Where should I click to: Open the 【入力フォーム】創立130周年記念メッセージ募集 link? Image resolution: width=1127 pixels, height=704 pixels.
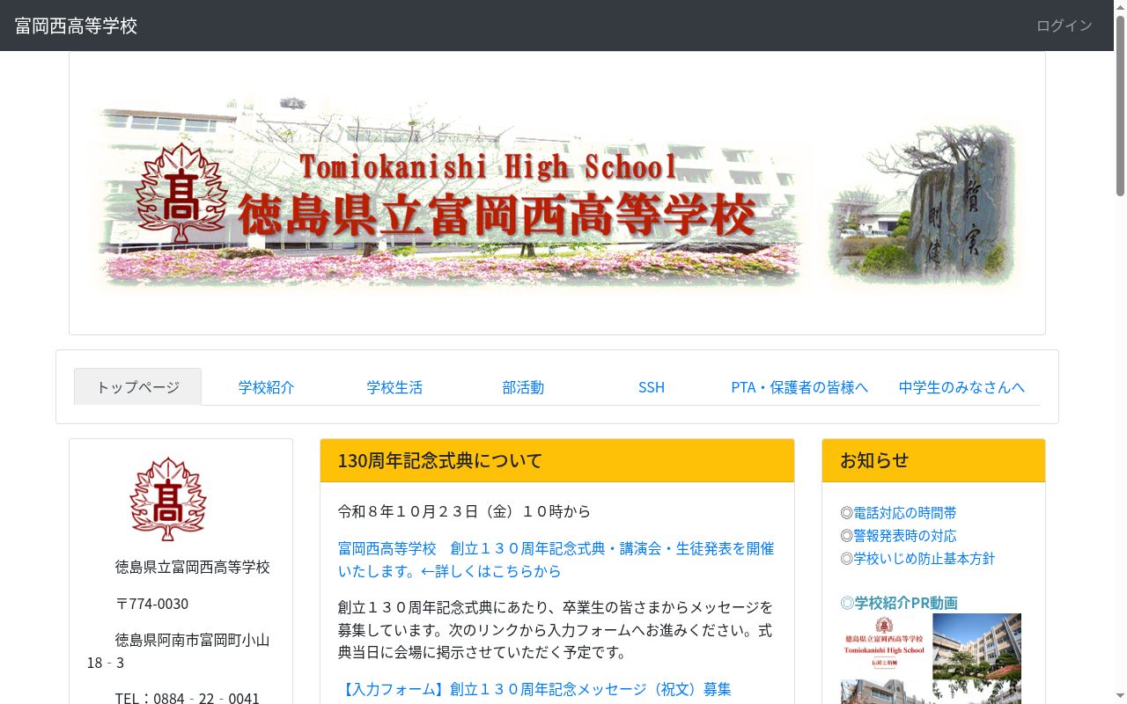coord(534,689)
